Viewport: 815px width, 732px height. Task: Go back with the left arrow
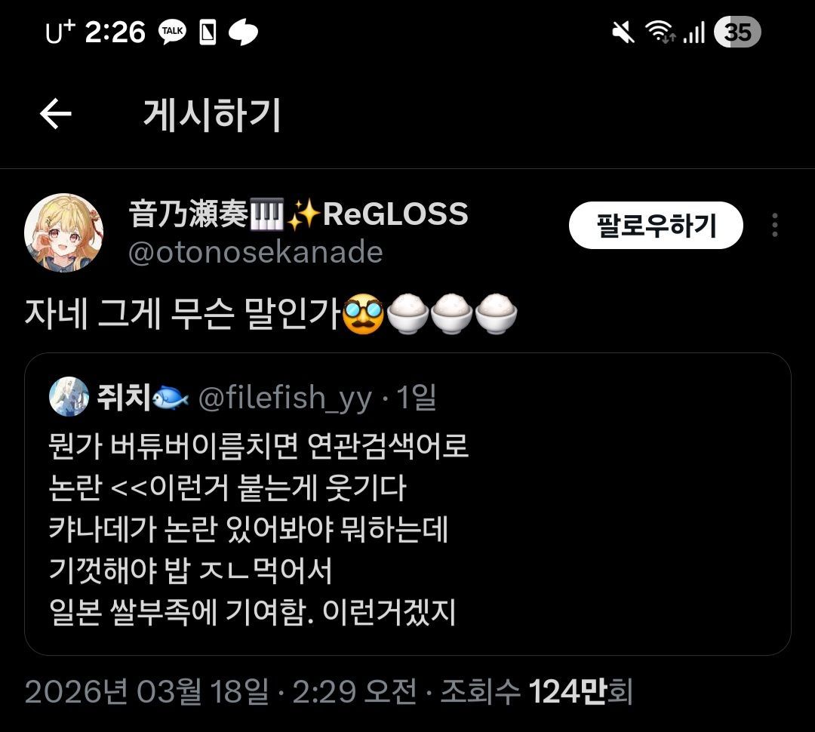56,114
